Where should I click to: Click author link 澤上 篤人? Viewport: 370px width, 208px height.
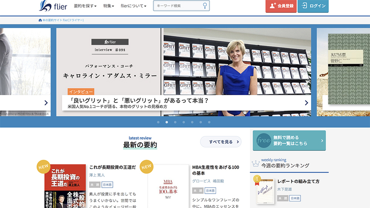[97, 175]
